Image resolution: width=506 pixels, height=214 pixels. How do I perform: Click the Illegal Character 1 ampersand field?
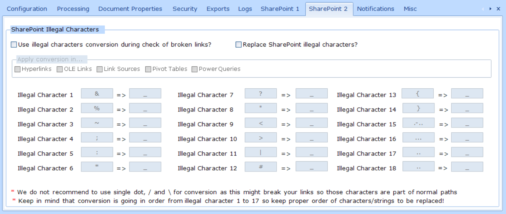(97, 93)
